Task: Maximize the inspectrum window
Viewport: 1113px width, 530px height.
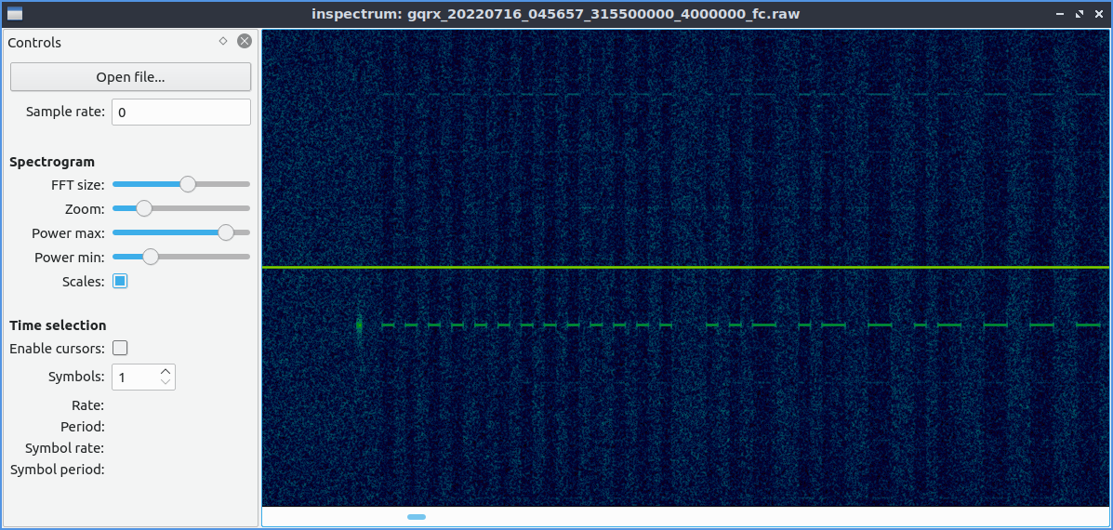Action: 1080,13
